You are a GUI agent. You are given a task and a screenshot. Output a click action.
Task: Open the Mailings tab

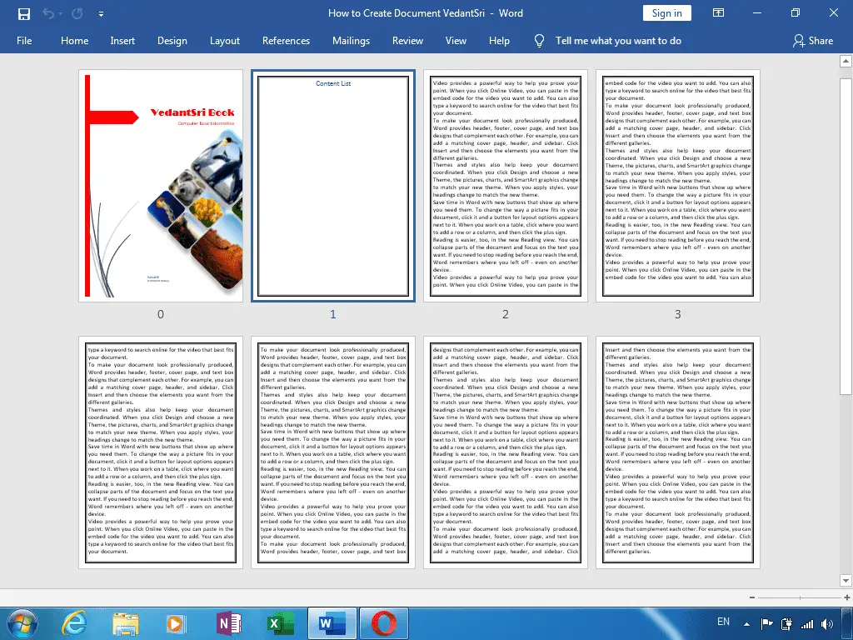pyautogui.click(x=351, y=41)
